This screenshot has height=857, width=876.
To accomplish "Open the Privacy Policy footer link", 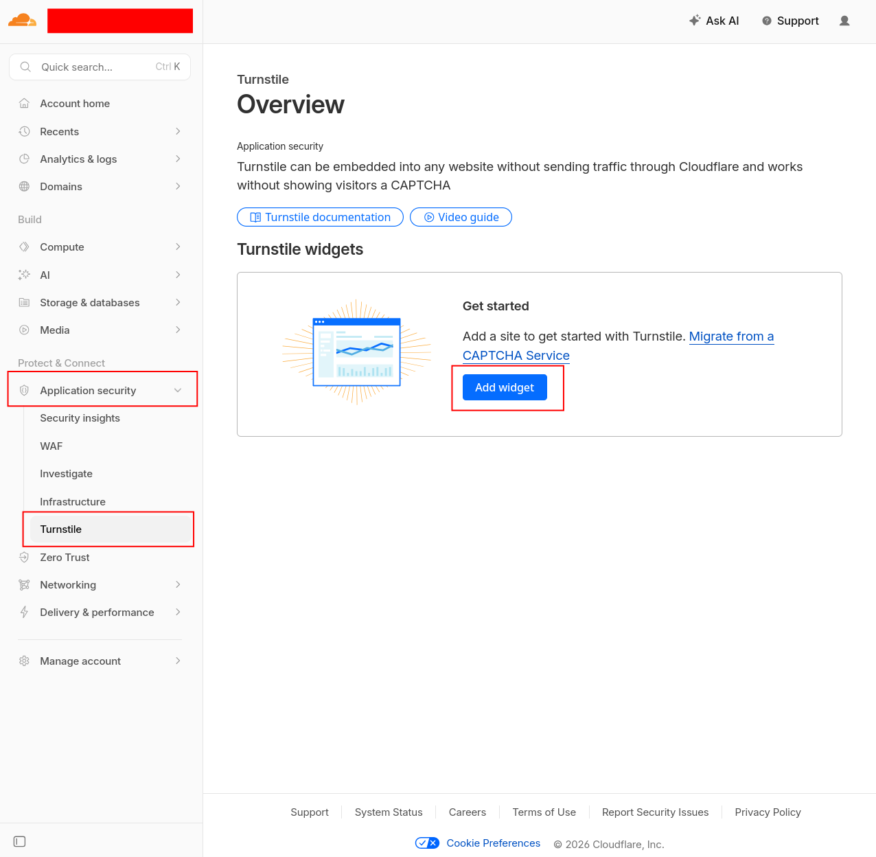I will pyautogui.click(x=768, y=812).
